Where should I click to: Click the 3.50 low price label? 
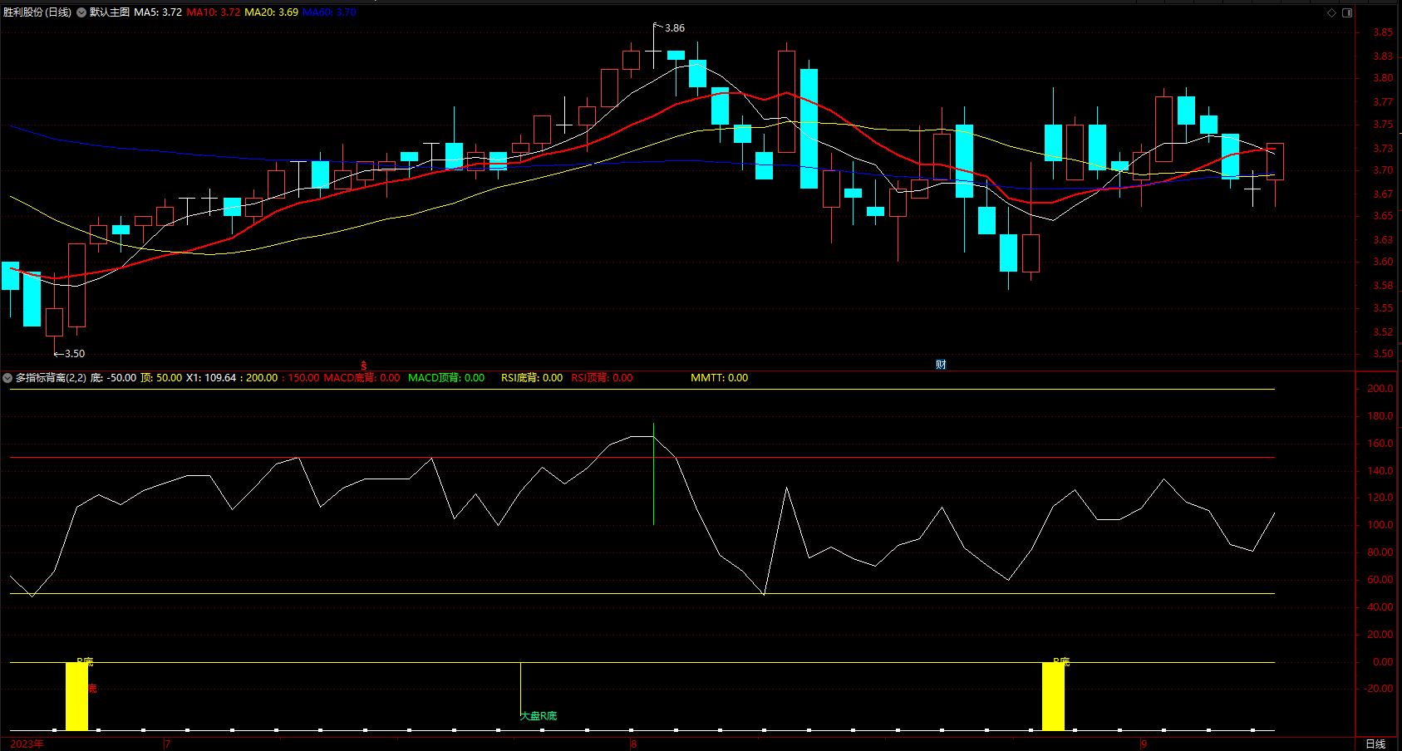75,354
